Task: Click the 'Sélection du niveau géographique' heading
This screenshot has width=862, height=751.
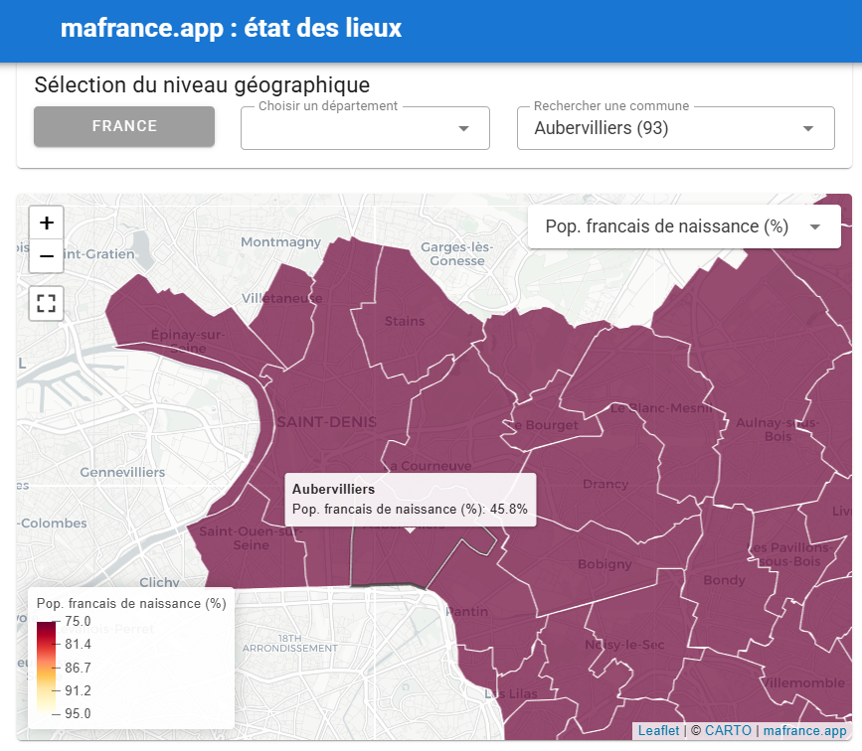Action: pyautogui.click(x=202, y=85)
